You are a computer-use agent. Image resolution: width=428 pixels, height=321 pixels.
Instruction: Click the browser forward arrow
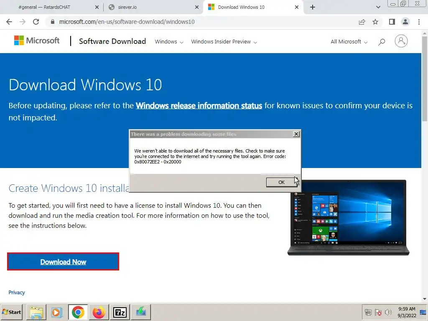pyautogui.click(x=23, y=22)
